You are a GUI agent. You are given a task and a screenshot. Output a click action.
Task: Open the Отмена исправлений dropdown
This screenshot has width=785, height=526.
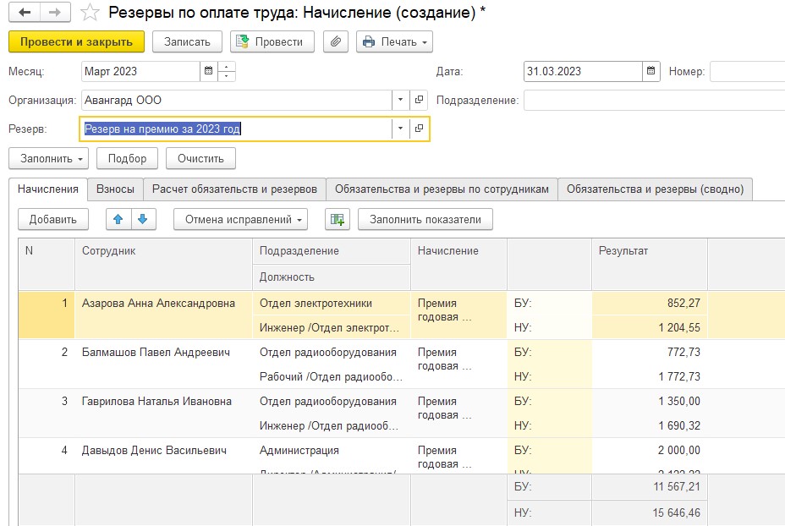click(x=241, y=219)
